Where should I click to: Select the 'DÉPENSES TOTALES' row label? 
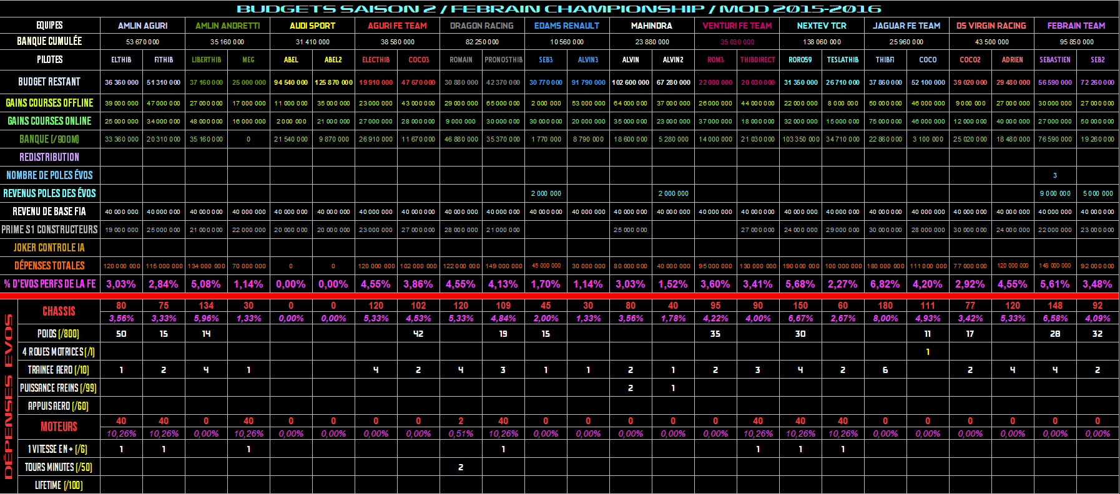pyautogui.click(x=49, y=266)
